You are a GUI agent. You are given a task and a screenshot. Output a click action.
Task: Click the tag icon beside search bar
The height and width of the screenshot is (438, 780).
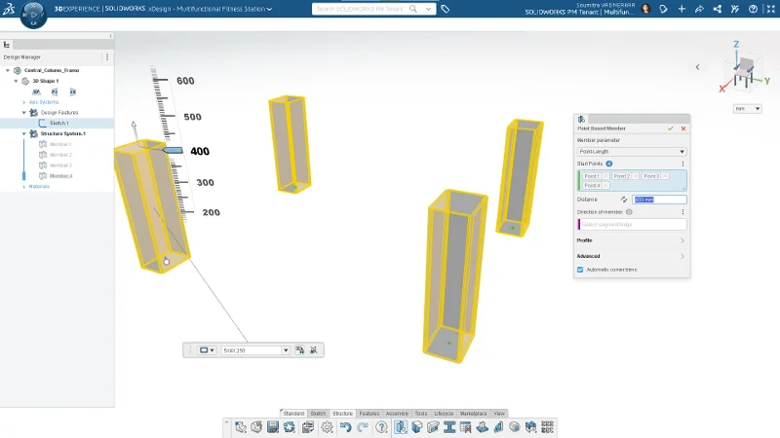coord(446,9)
